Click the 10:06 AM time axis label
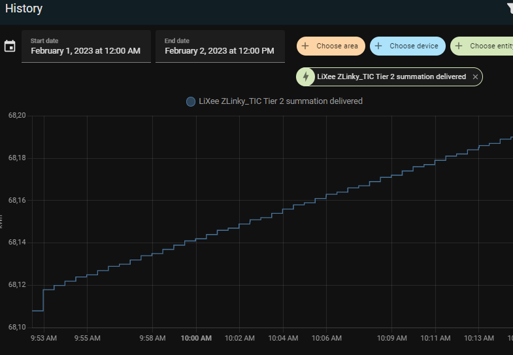Image resolution: width=513 pixels, height=355 pixels. click(x=327, y=338)
